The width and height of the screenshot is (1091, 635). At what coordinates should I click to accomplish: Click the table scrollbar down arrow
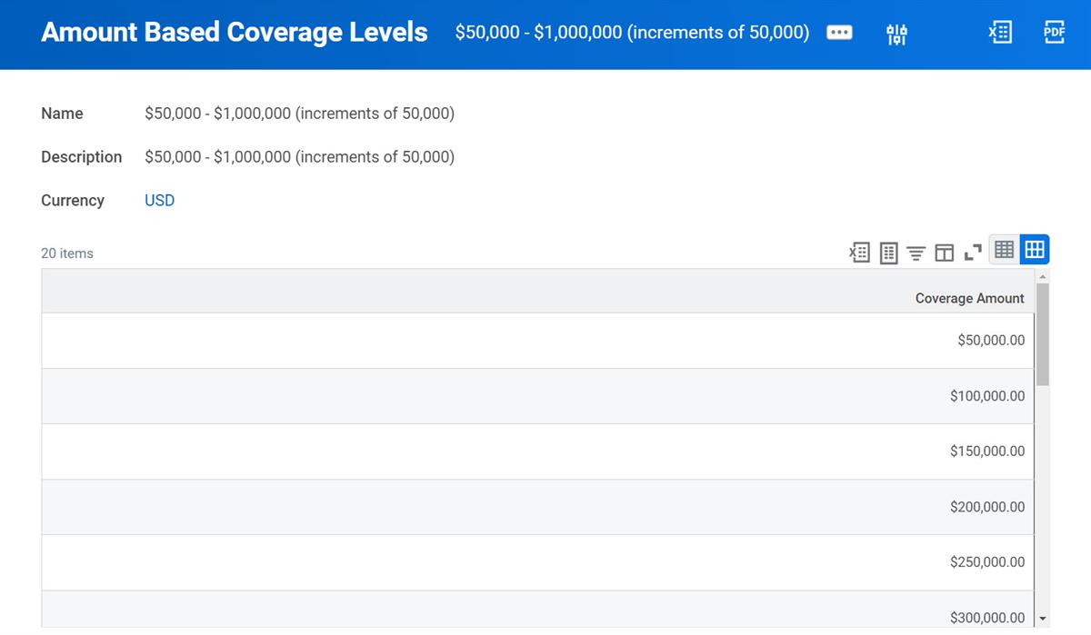[x=1043, y=618]
